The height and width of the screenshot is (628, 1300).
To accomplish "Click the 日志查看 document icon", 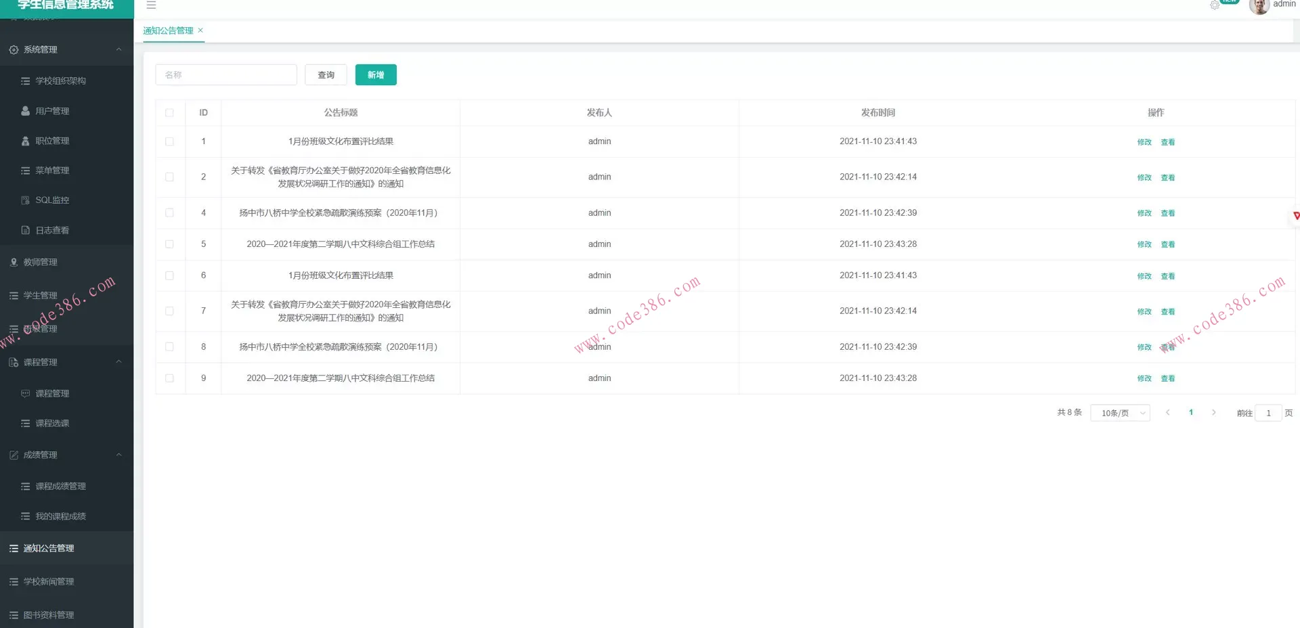I will [x=26, y=230].
